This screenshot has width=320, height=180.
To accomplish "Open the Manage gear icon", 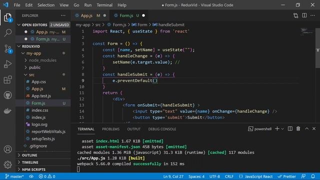I will pyautogui.click(x=8, y=164).
